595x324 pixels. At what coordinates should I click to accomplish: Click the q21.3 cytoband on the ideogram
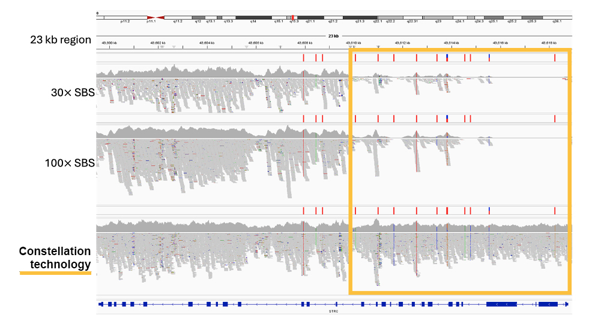pyautogui.click(x=359, y=18)
